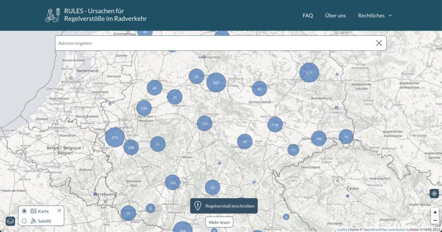Open the FAQ page
This screenshot has width=442, height=232.
[x=307, y=16]
